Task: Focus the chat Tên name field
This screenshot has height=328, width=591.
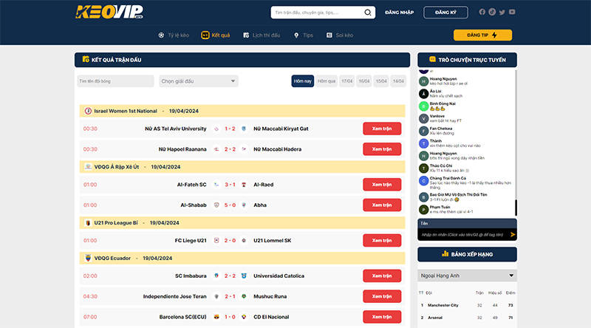Action: 467,223
